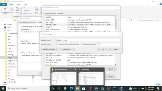Click Delete in Environment Variables
Viewport: 162px width, 91px height.
pos(111,69)
